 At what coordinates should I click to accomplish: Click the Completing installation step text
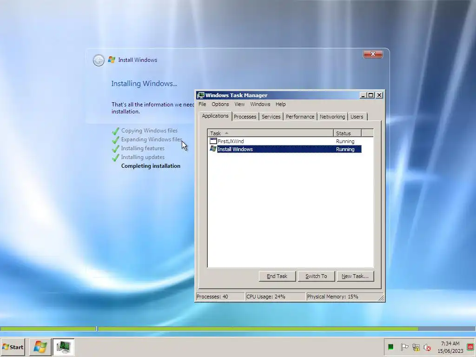[151, 166]
